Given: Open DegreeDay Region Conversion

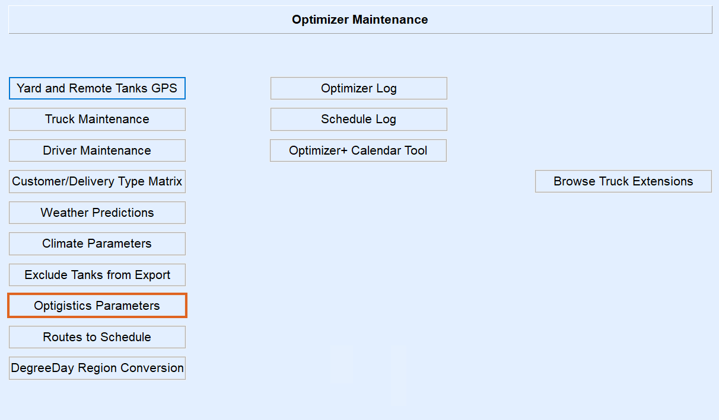Looking at the screenshot, I should click(97, 368).
